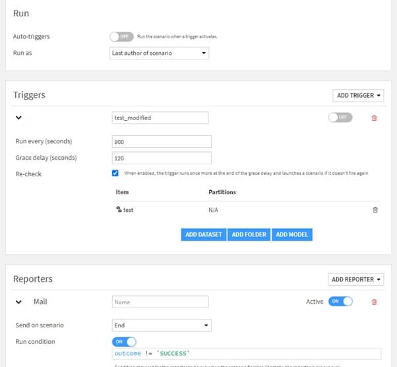Open the Add Trigger dropdown menu
Viewport: 397px width, 367px height.
coord(359,96)
